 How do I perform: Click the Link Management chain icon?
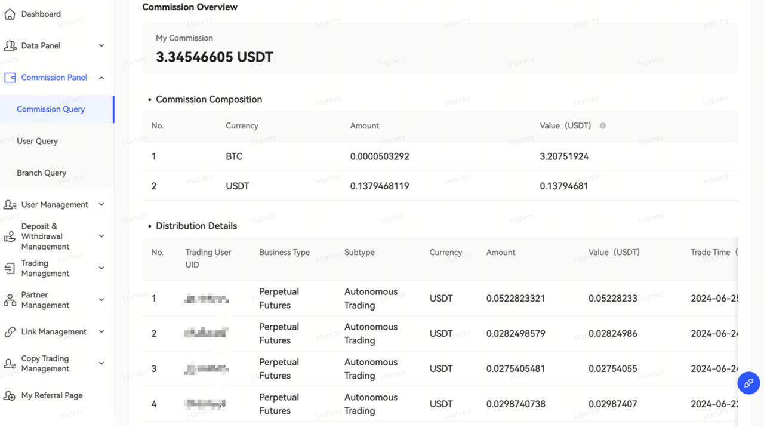click(10, 332)
